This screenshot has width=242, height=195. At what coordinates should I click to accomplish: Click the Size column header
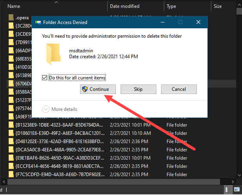coord(218,6)
